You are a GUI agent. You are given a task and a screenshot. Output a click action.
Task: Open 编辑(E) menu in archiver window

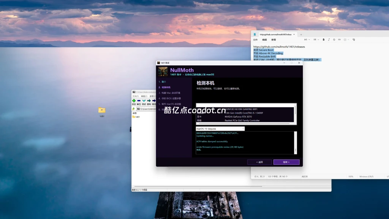(144, 96)
